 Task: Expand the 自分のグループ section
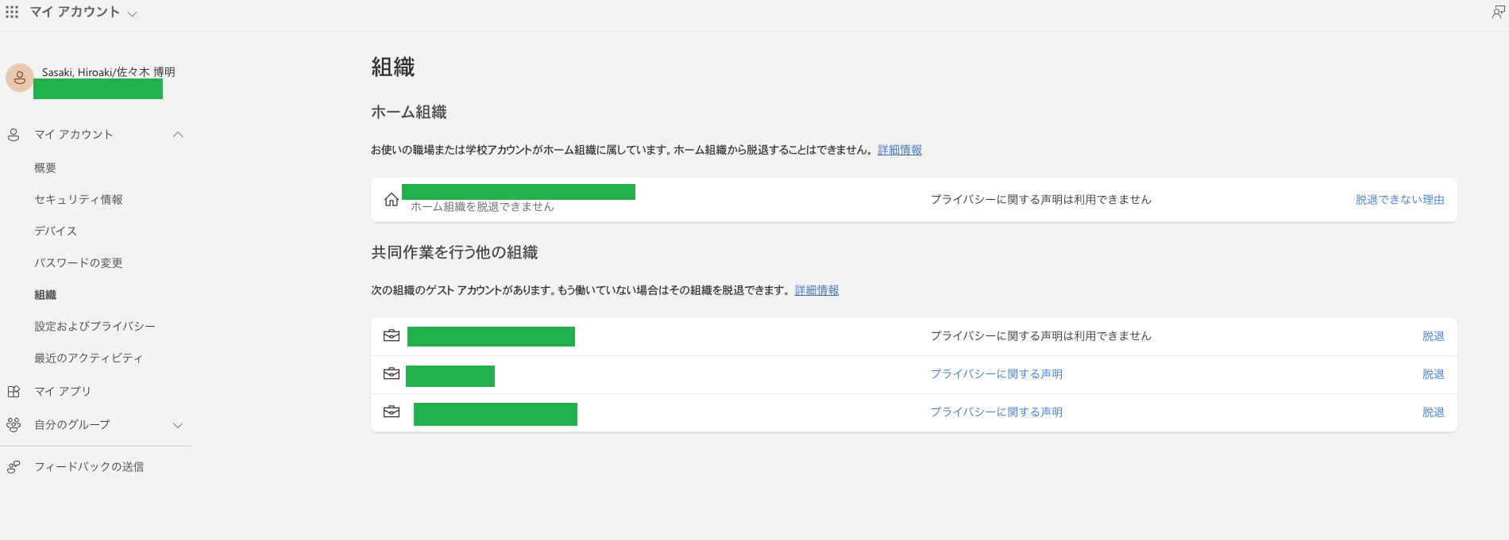[178, 424]
